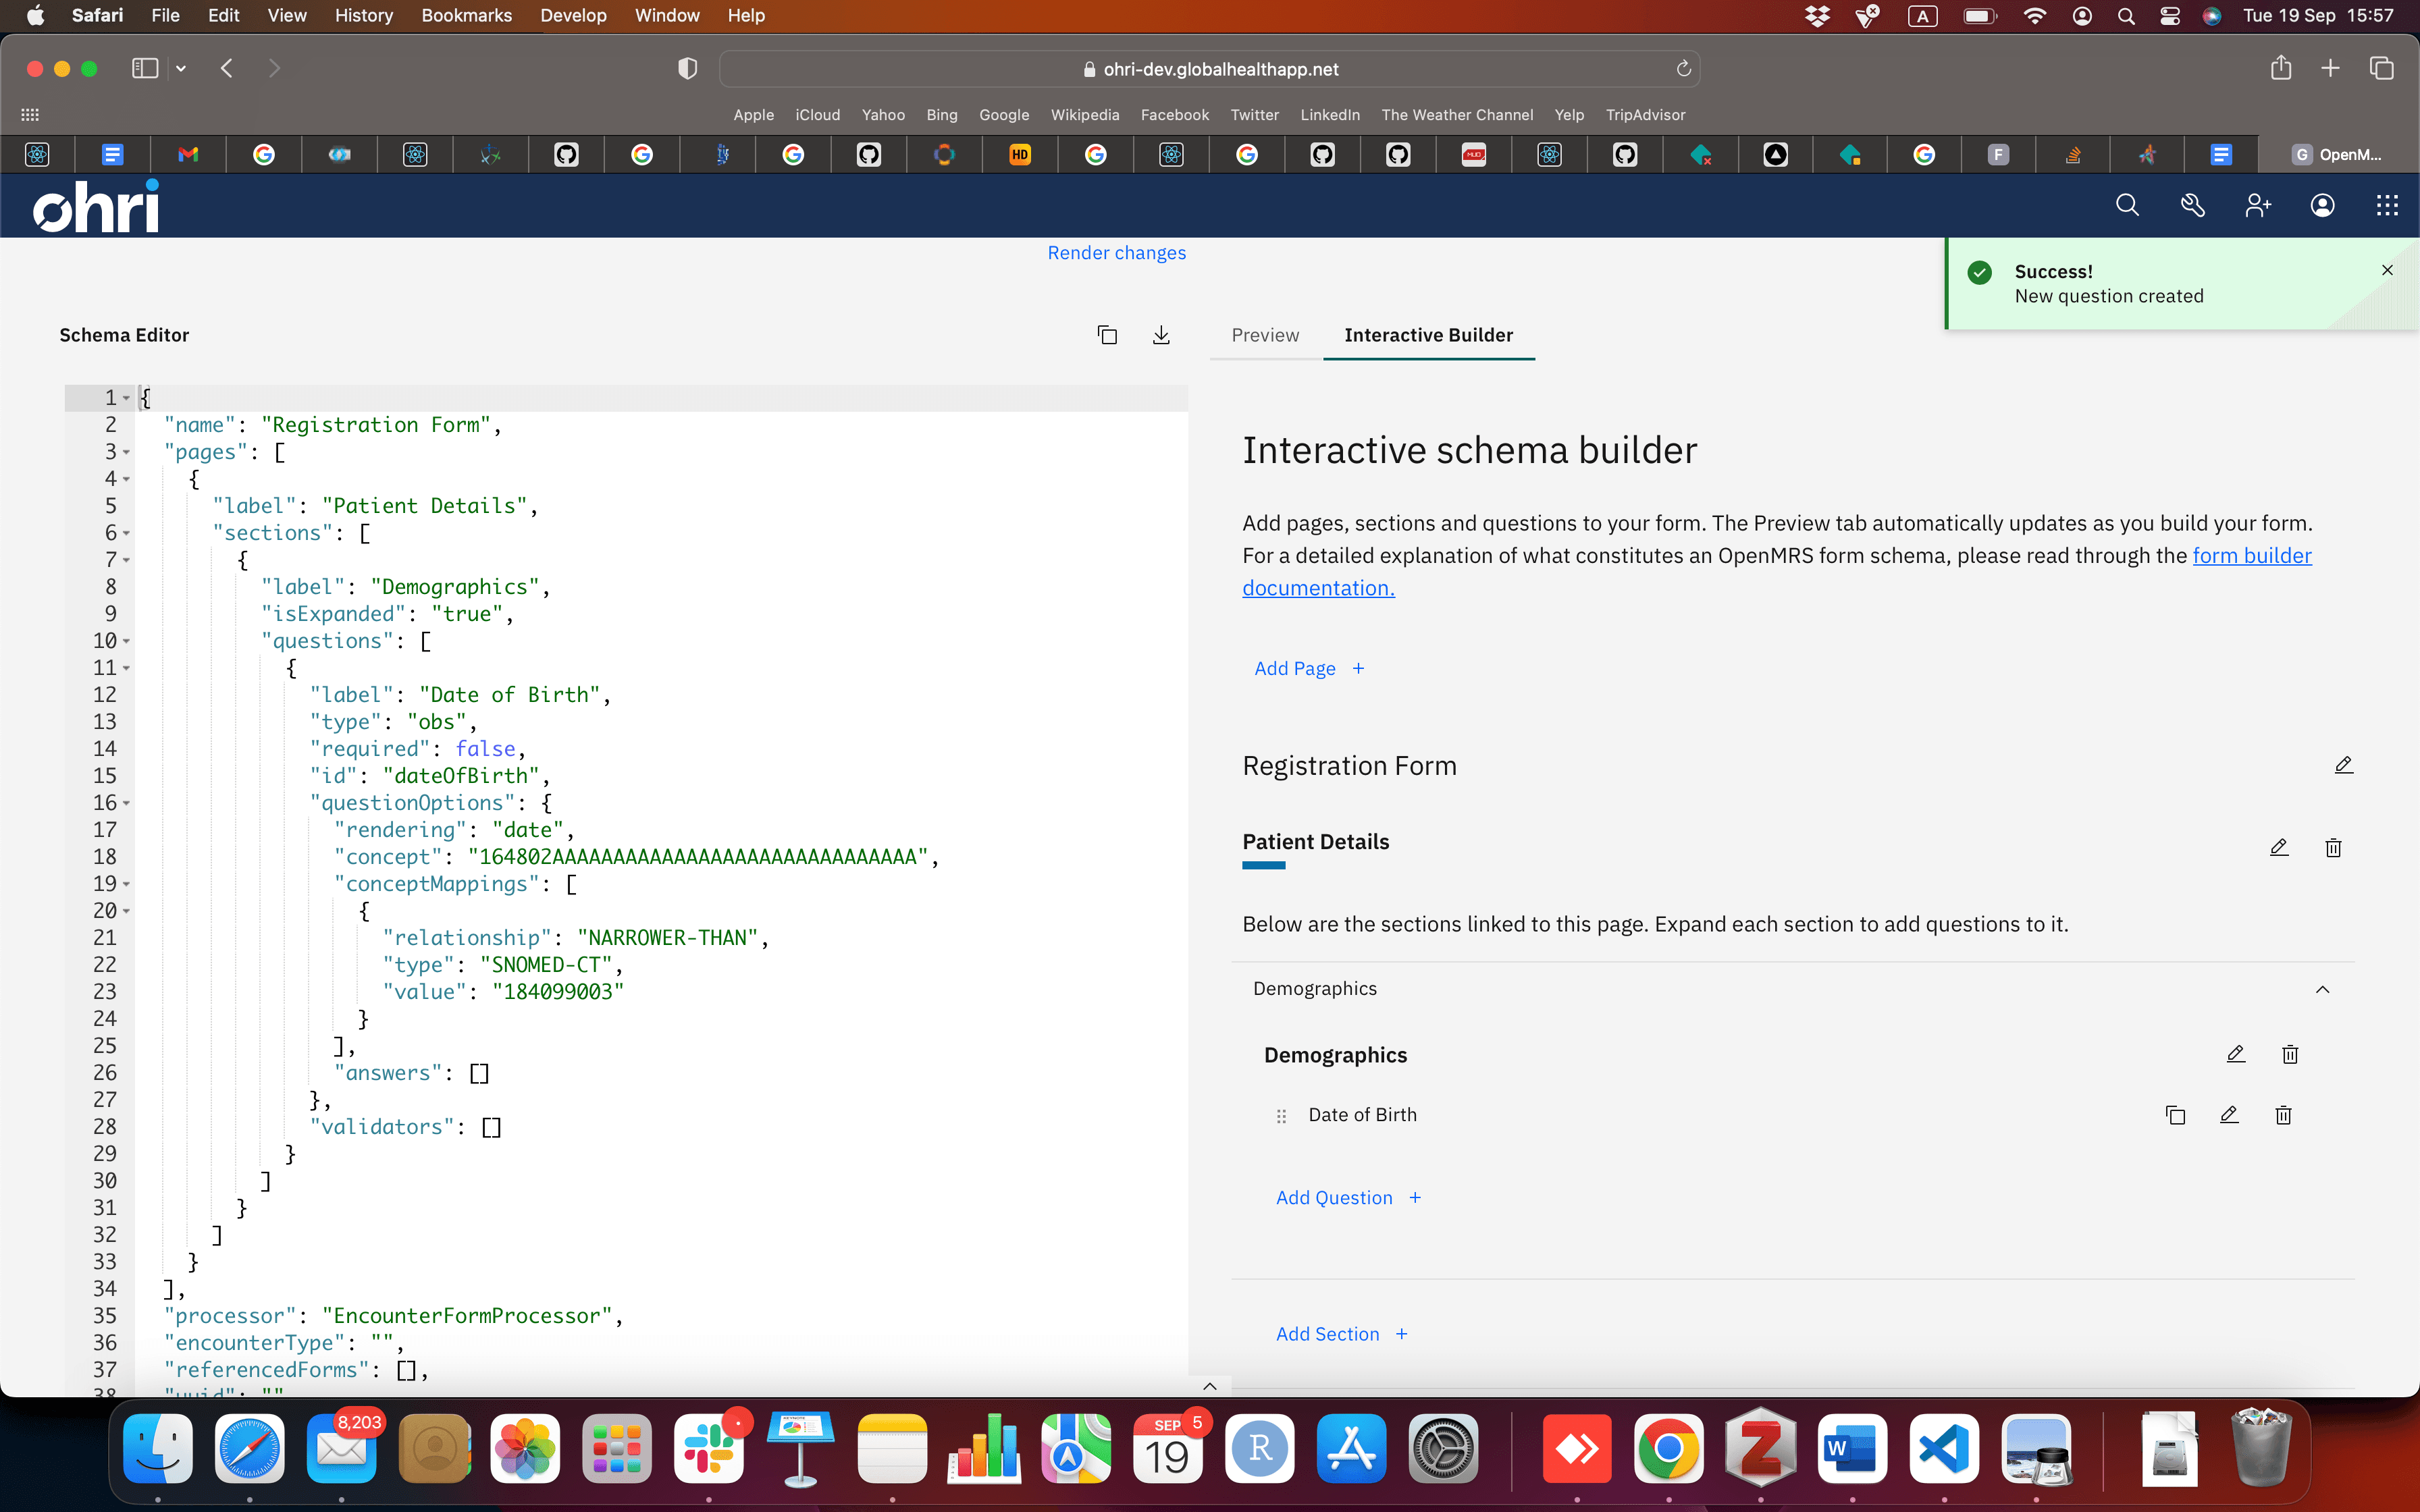
Task: Toggle the Safari sidebar
Action: point(145,68)
